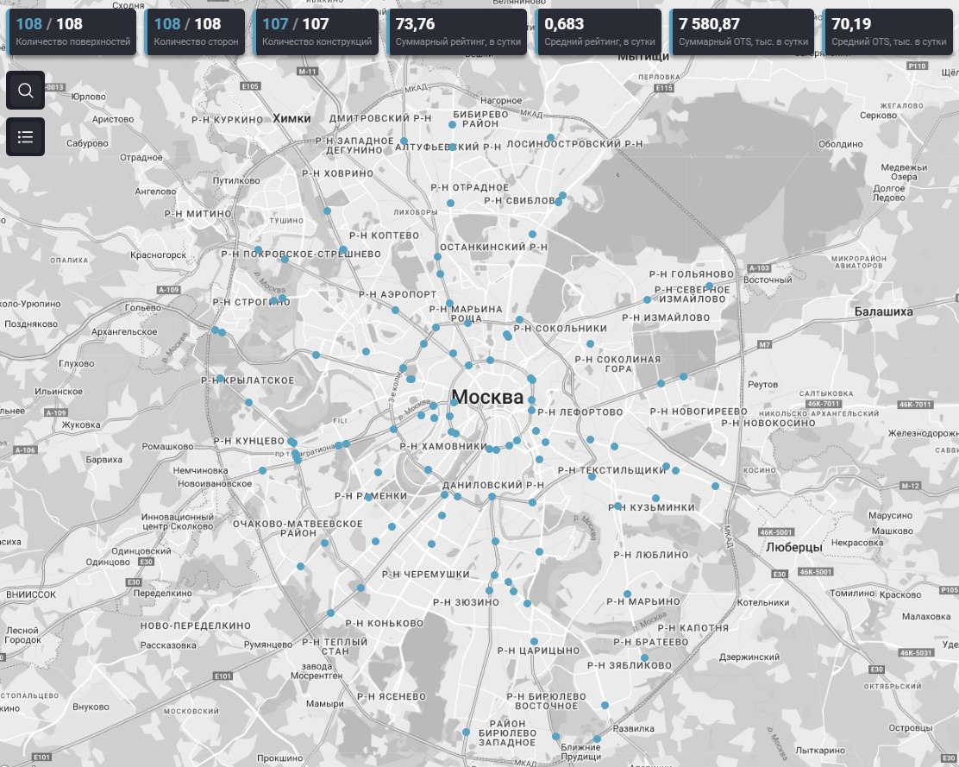Click the 'Р-Н КУРКИНО' district label
The image size is (959, 767).
coord(227,120)
